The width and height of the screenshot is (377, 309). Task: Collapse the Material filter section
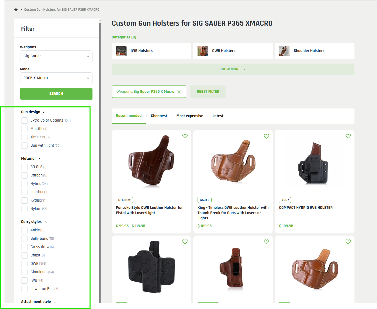coord(31,158)
